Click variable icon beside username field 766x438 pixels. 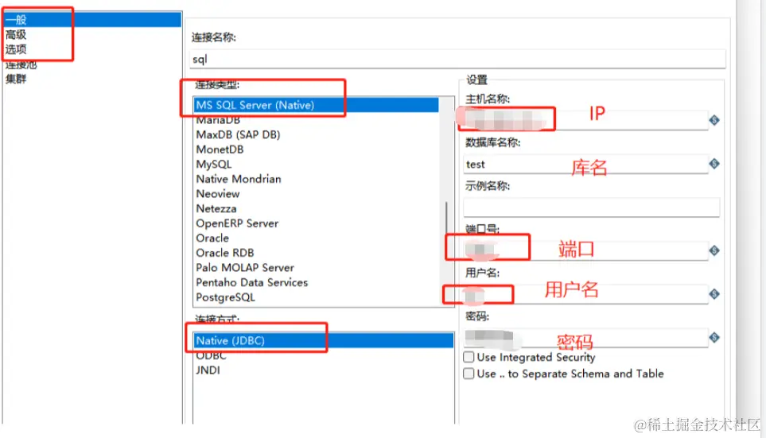tap(714, 294)
